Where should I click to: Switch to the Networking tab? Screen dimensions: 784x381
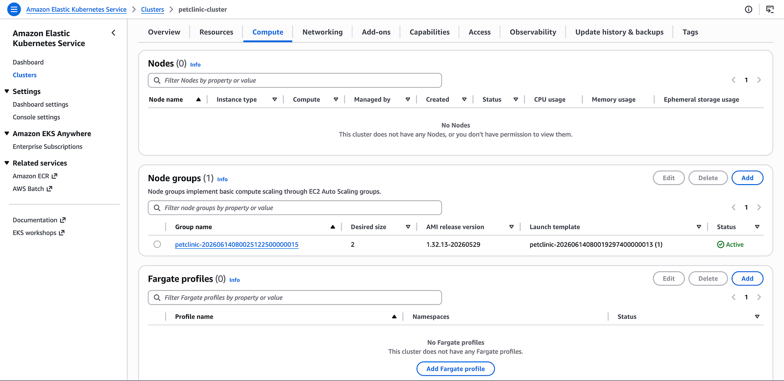point(322,32)
